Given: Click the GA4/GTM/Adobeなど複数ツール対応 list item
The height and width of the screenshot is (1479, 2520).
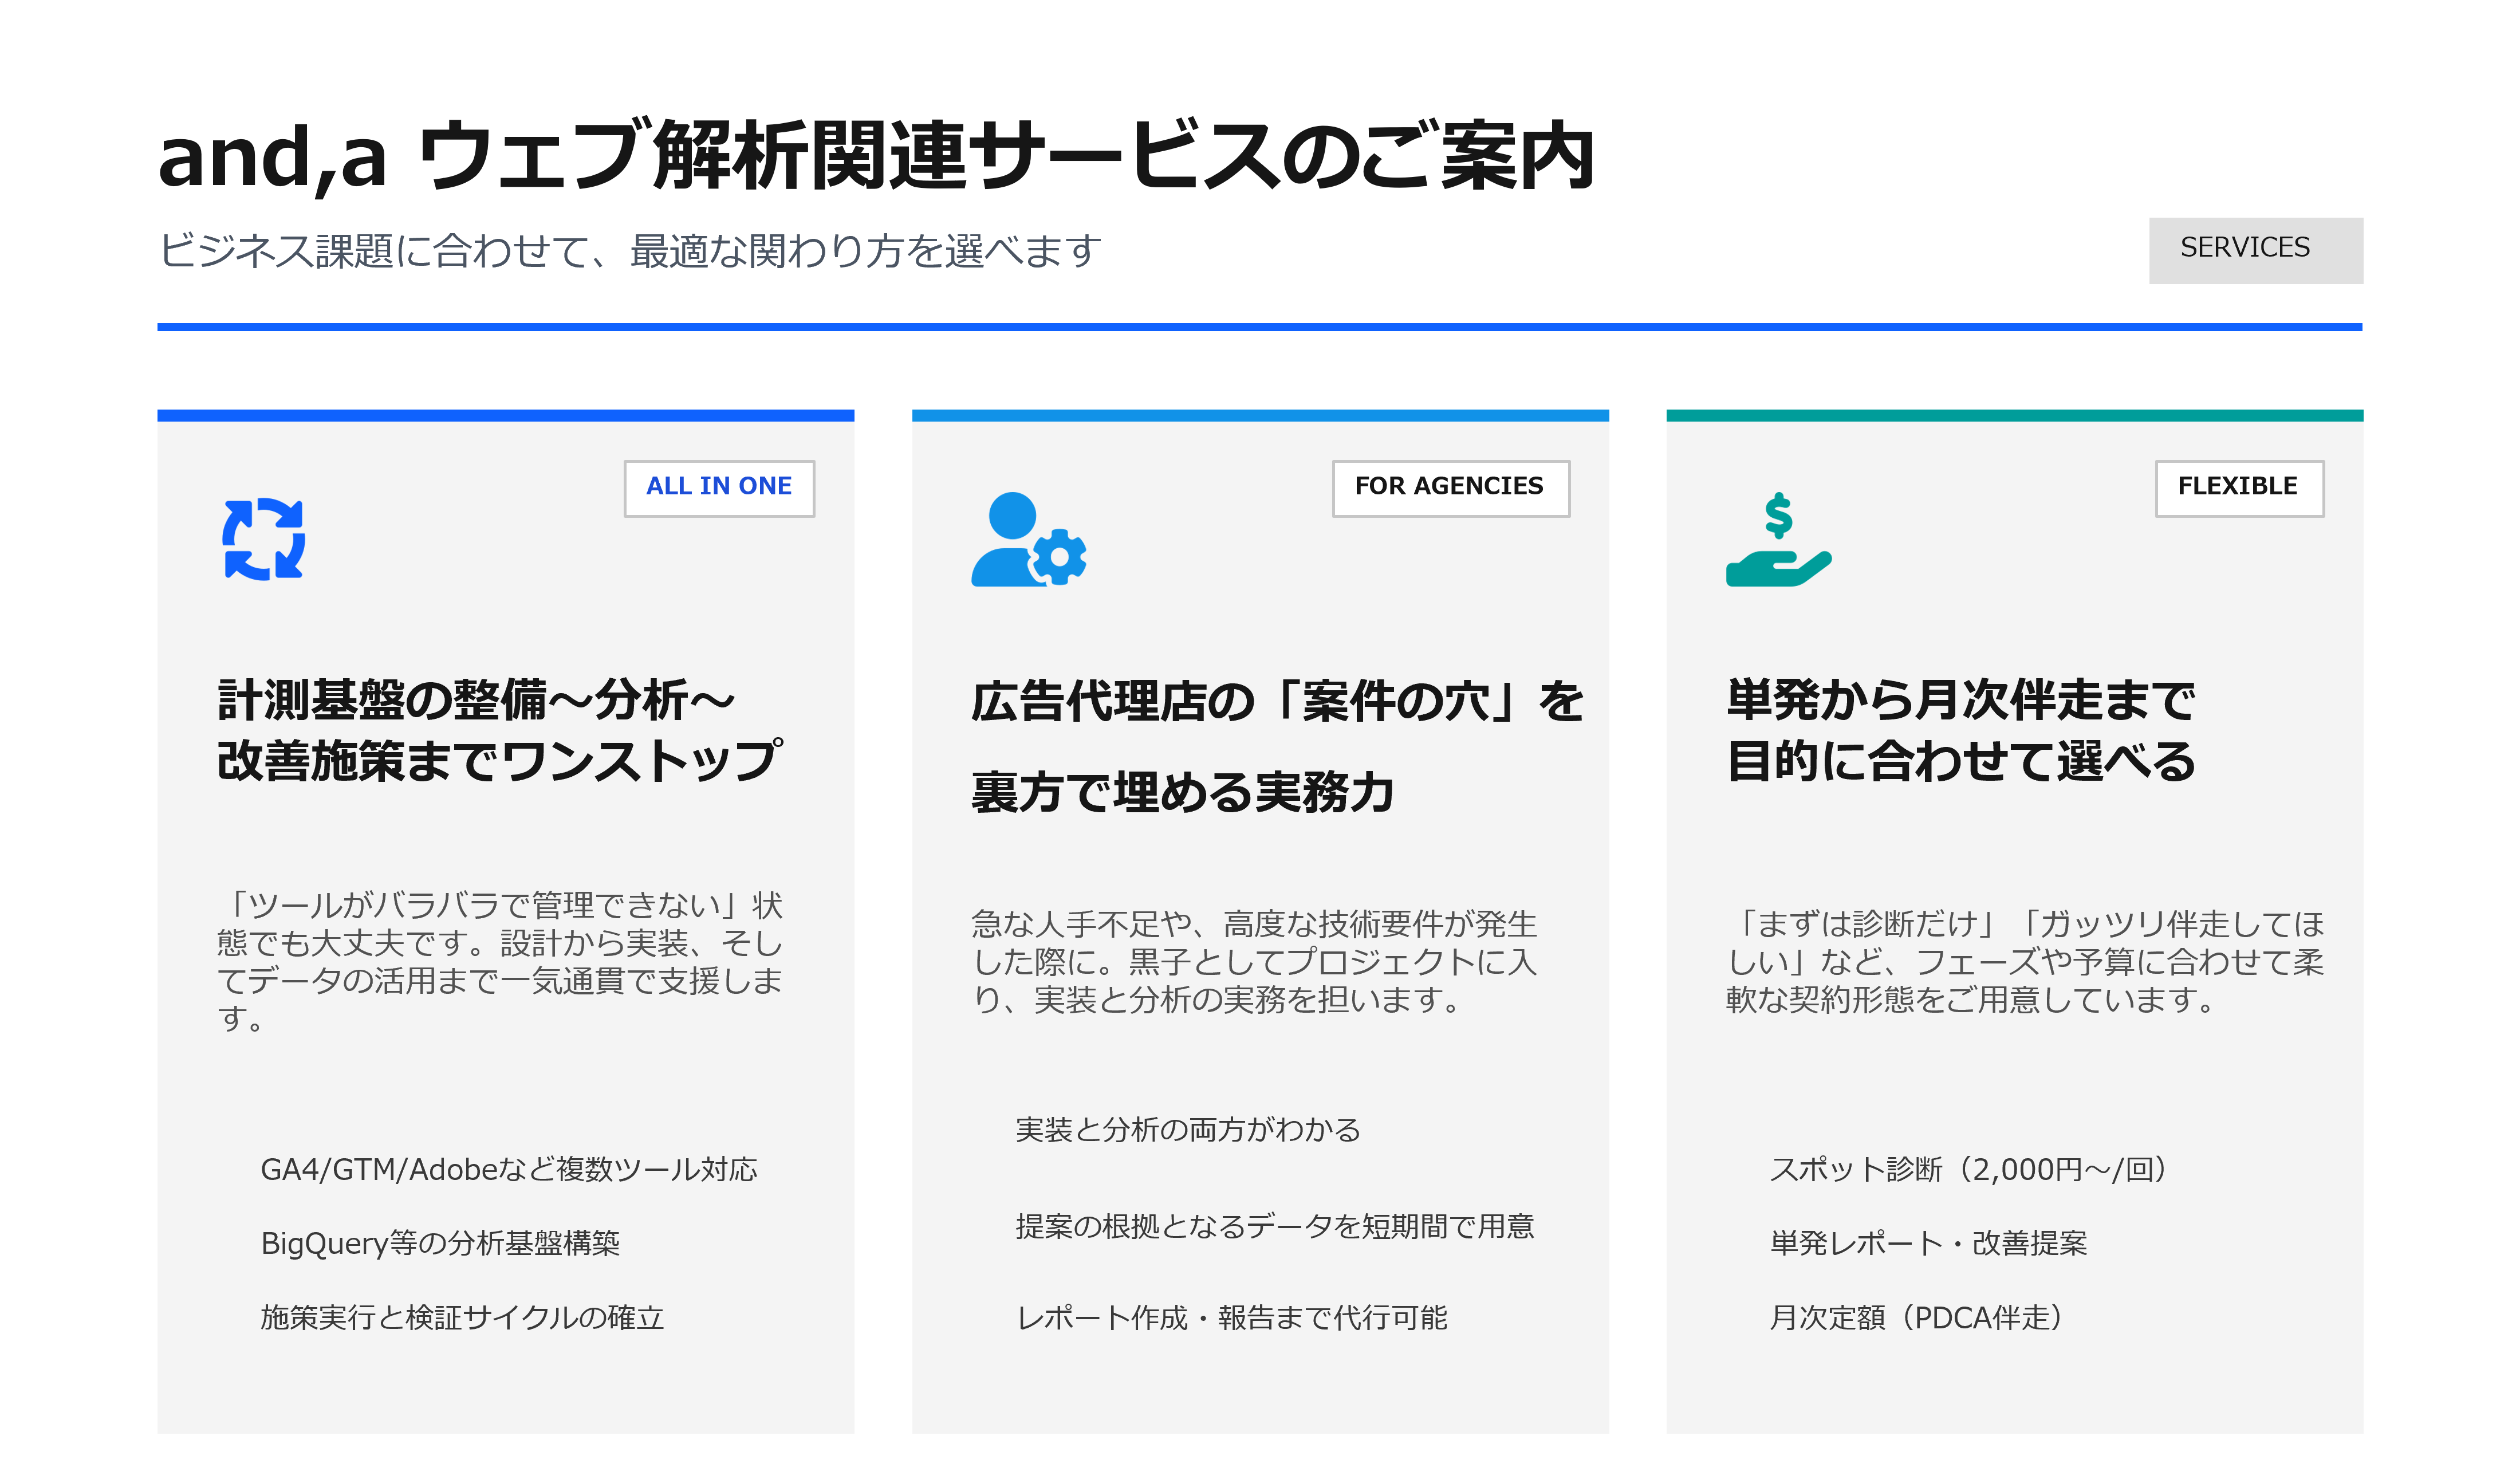Looking at the screenshot, I should click(x=508, y=1168).
